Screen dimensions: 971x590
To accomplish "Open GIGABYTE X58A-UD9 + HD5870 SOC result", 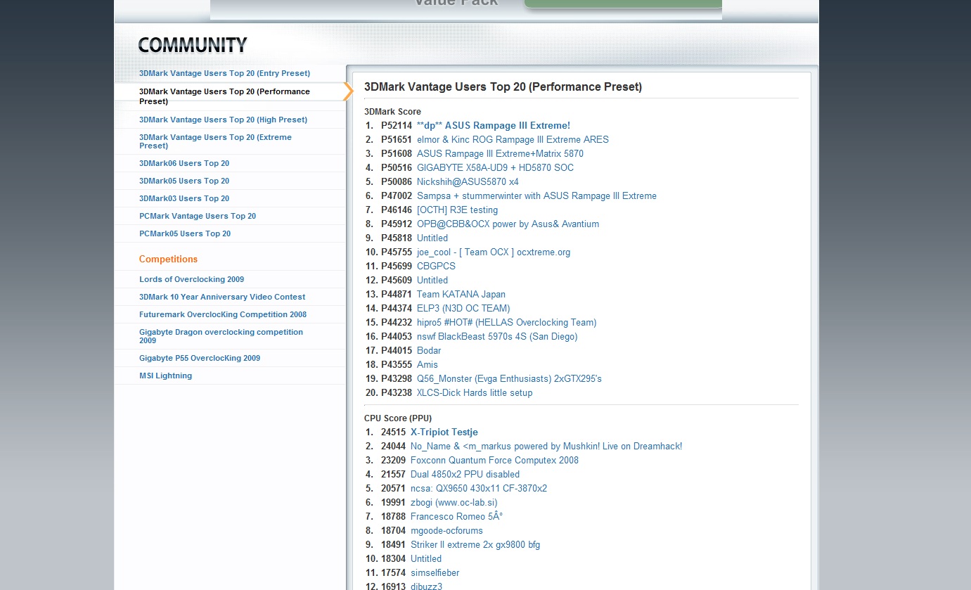I will coord(495,167).
